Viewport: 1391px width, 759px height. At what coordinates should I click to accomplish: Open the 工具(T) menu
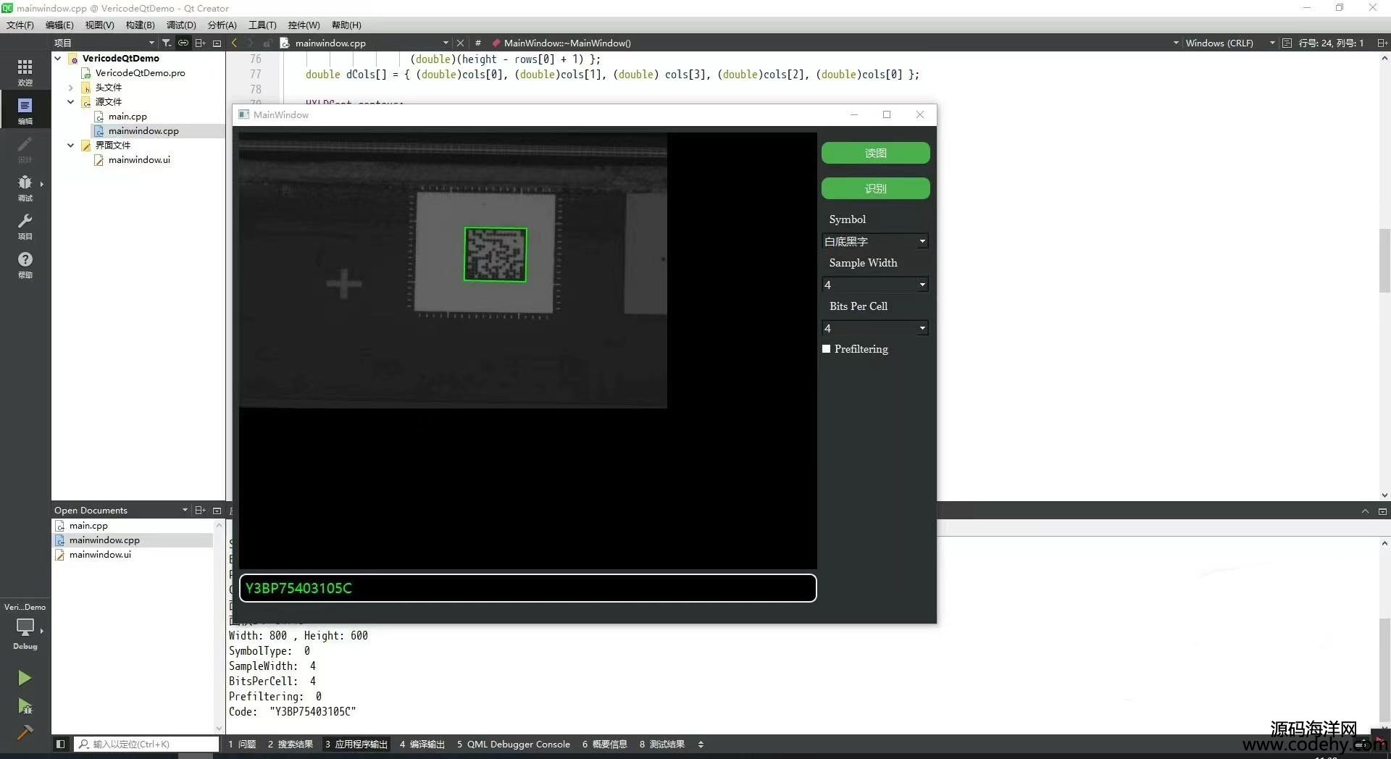click(x=262, y=25)
